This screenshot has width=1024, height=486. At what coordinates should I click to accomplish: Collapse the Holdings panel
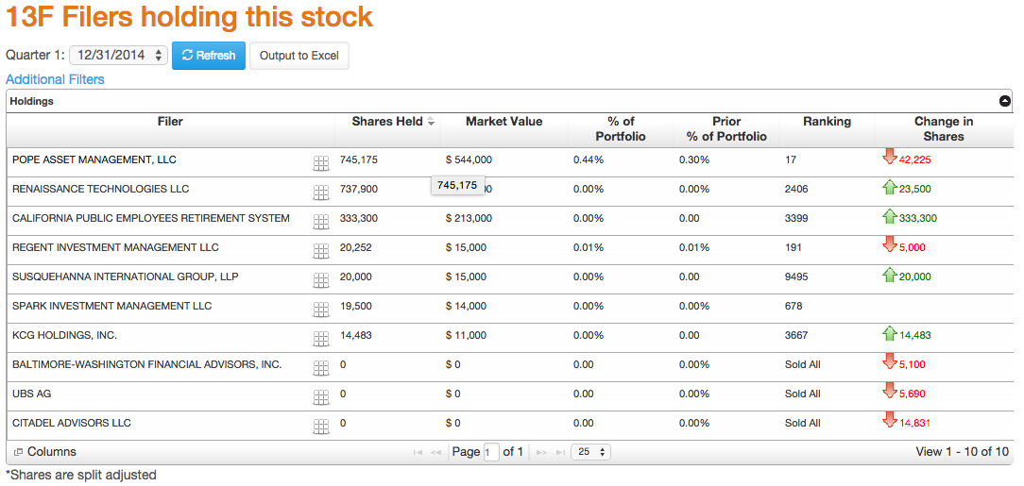(x=1005, y=101)
